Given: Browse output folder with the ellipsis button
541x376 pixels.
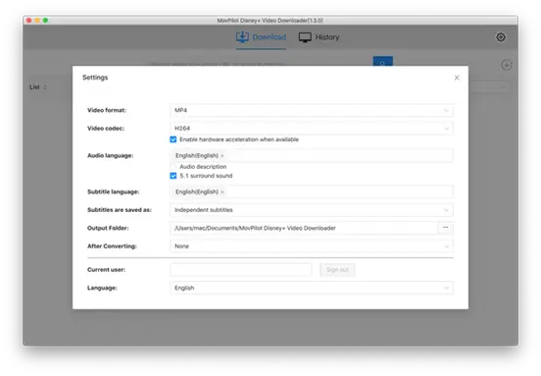Looking at the screenshot, I should pos(445,228).
